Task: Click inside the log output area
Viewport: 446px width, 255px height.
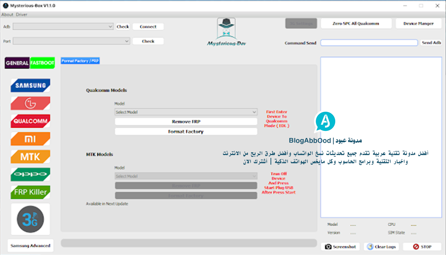Action: coord(381,137)
